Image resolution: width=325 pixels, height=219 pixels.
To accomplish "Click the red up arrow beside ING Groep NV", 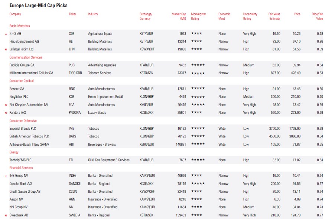I will click(6, 176).
